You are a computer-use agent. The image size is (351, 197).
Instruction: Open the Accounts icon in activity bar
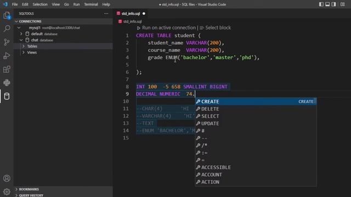pos(7,178)
